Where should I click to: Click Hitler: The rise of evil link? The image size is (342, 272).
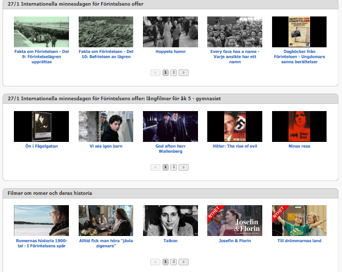pyautogui.click(x=235, y=146)
